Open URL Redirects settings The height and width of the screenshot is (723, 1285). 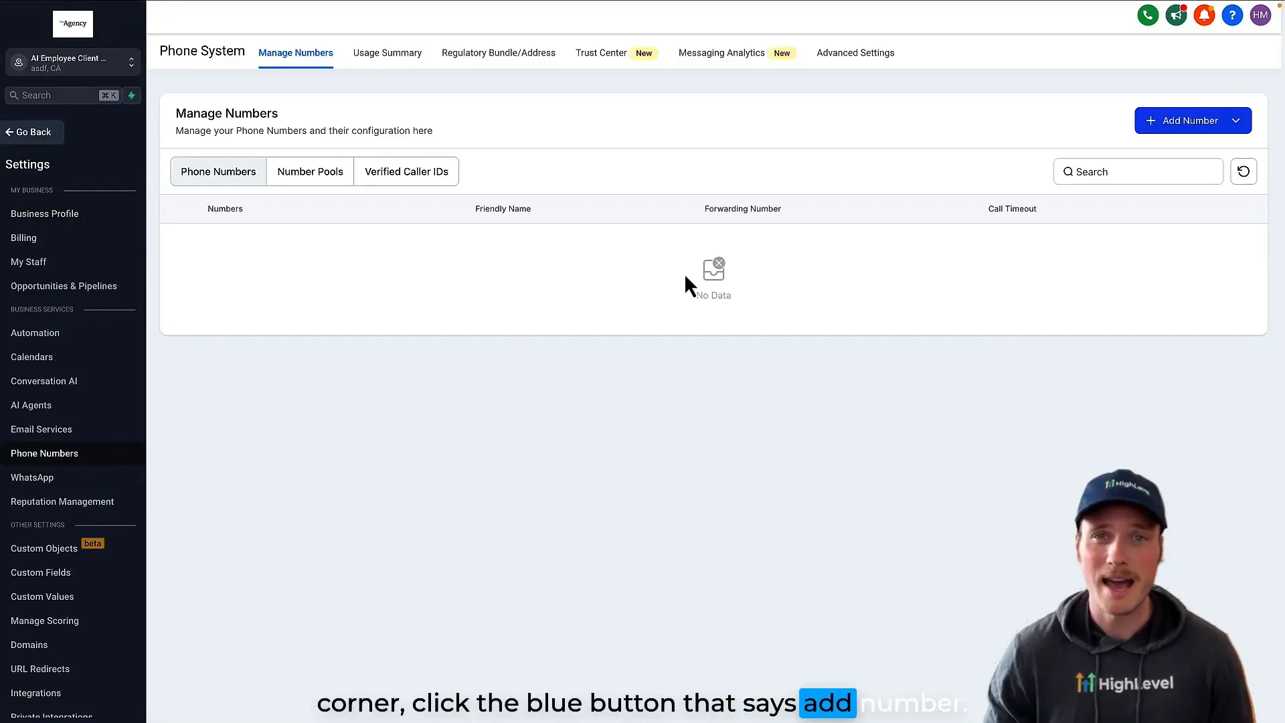pyautogui.click(x=40, y=669)
